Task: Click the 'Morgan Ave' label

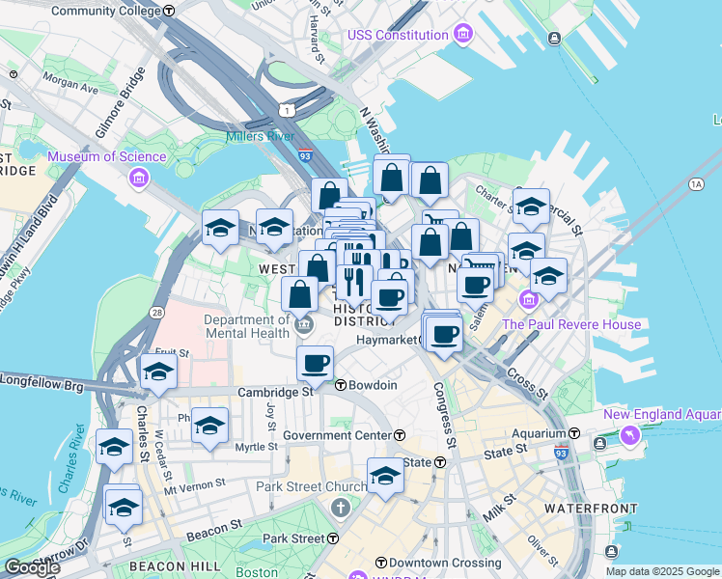Action: pos(70,83)
